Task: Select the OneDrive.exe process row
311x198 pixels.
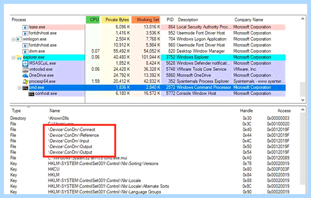Action: [x=148, y=75]
